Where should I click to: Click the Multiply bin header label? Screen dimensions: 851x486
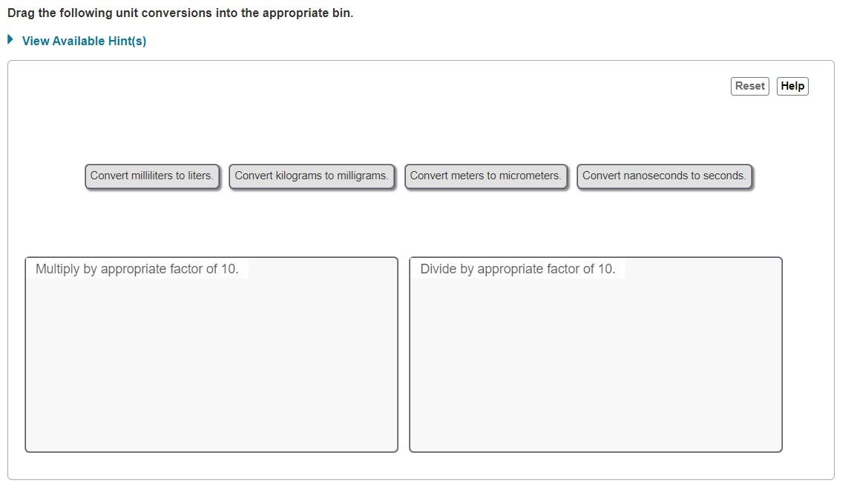137,269
